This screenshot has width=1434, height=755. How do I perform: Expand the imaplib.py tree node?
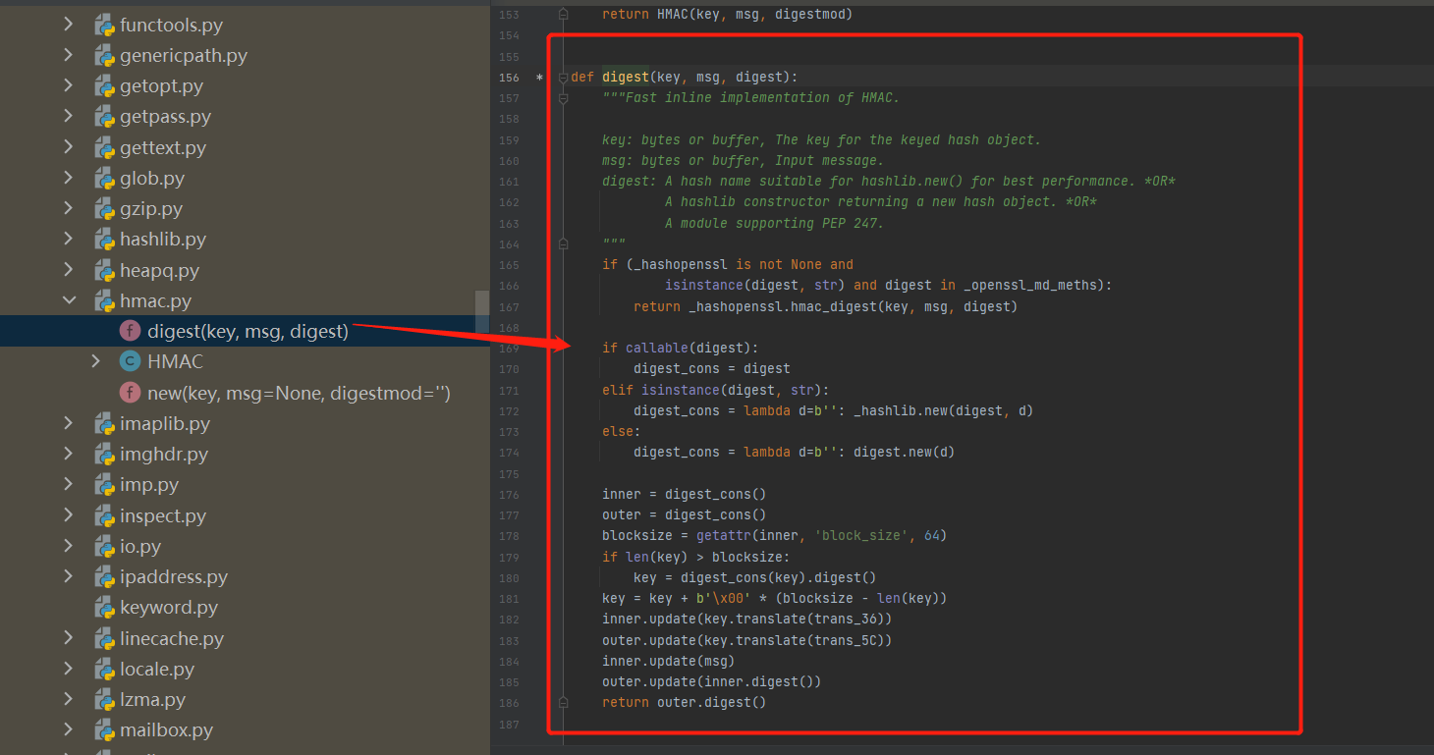pos(68,423)
